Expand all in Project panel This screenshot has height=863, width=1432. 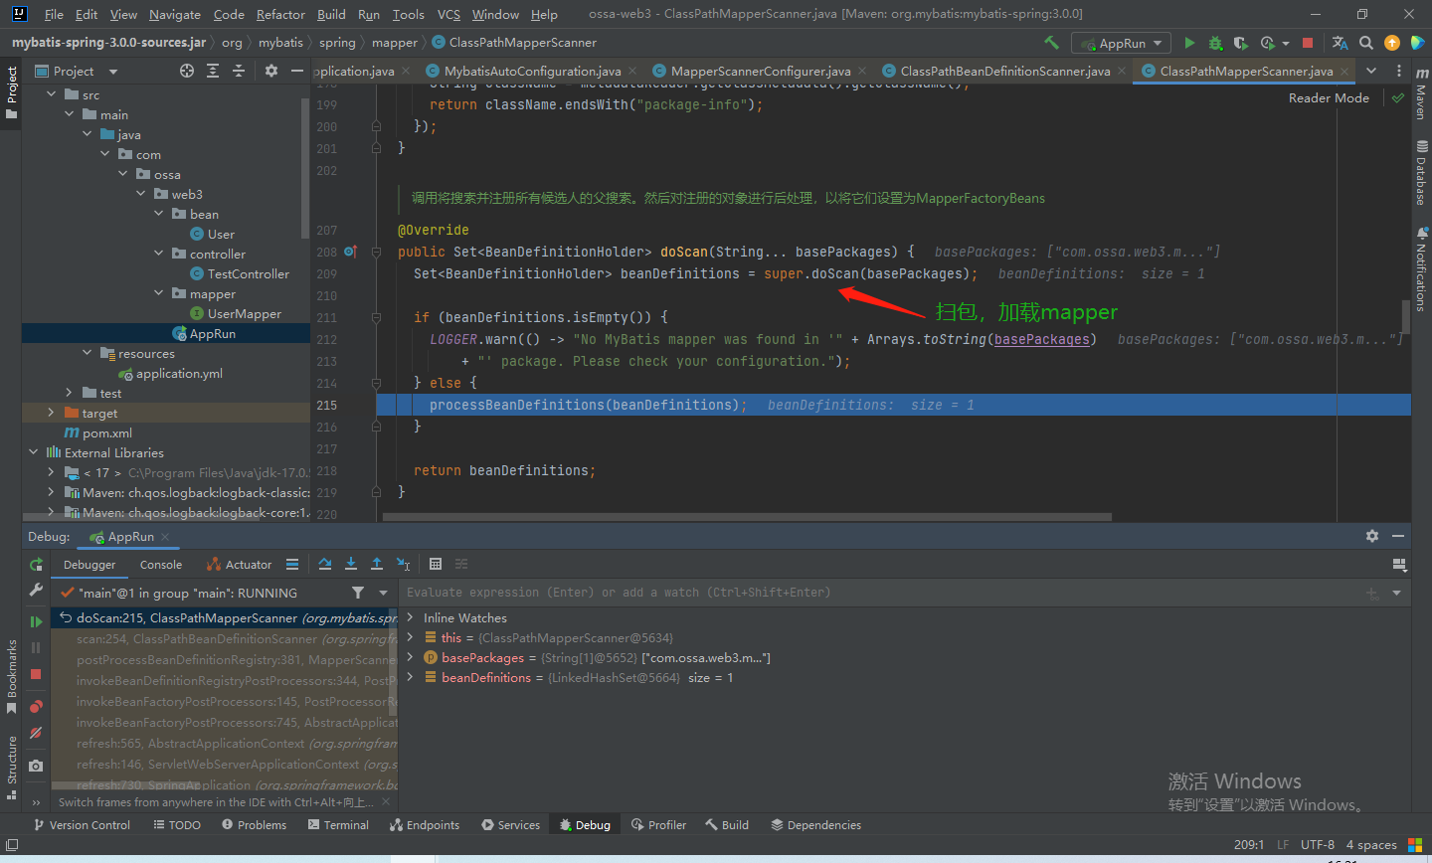(213, 71)
